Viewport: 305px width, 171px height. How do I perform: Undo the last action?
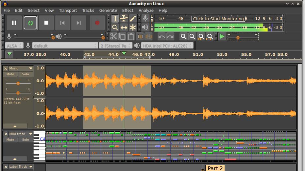[x=161, y=36]
